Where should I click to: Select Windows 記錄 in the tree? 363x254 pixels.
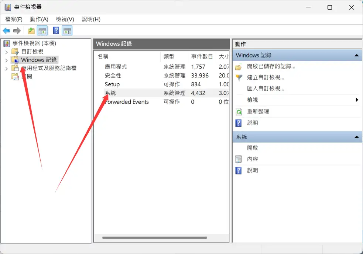39,60
